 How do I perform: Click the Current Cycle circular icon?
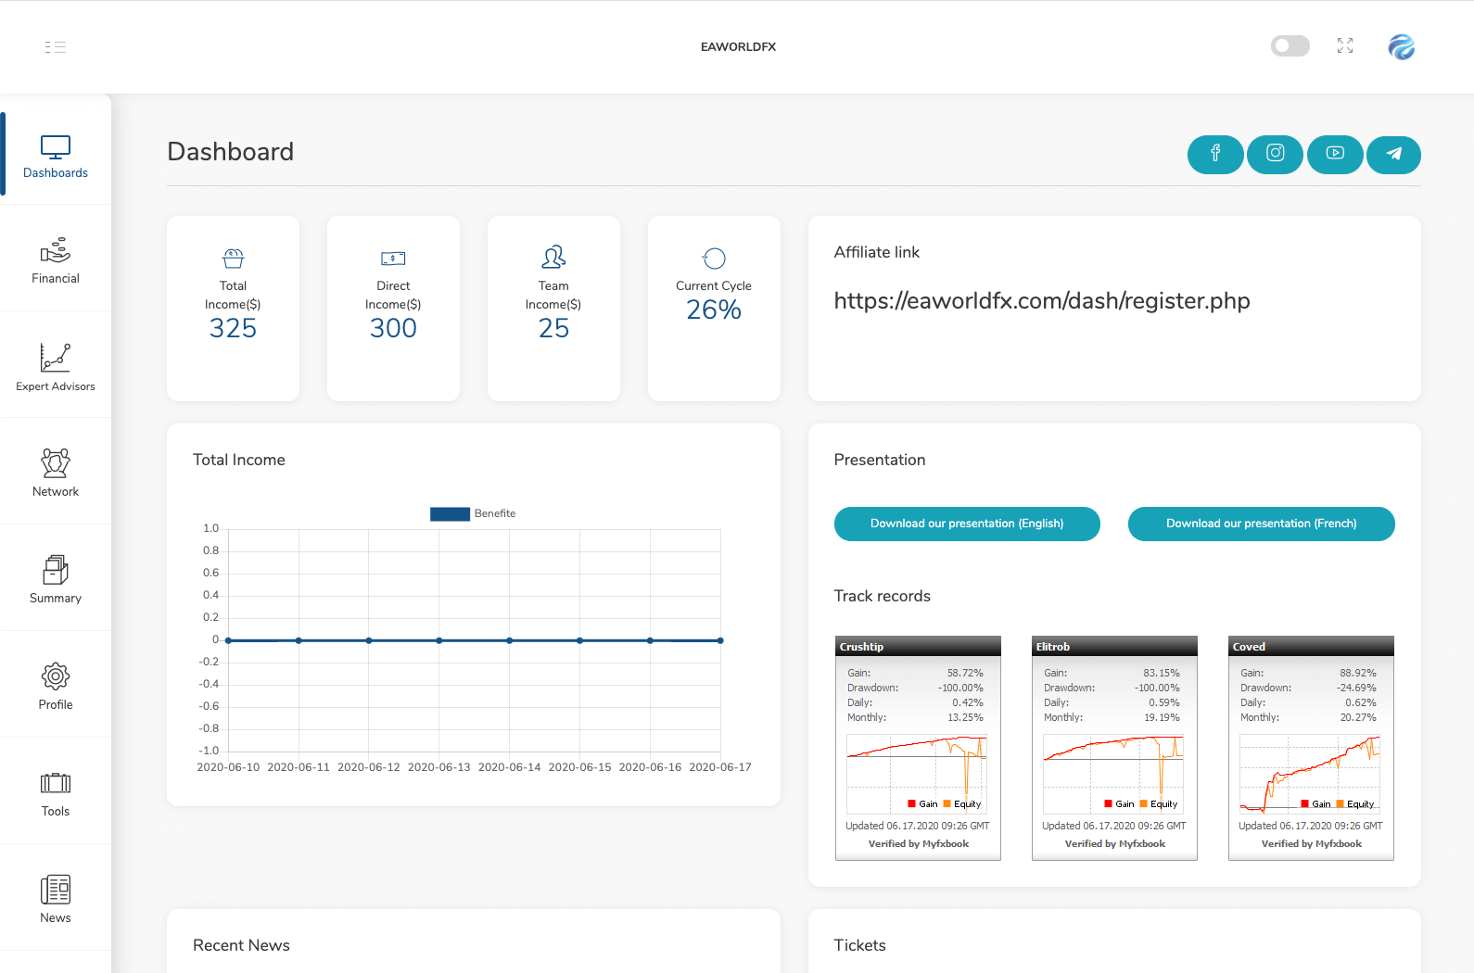pos(714,259)
